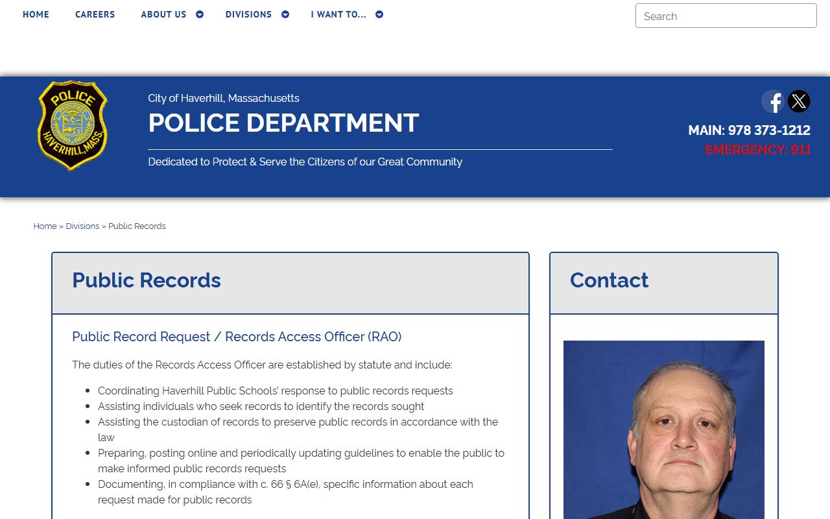Click bullet Documenting in compliance with c. 66
This screenshot has height=519, width=830.
285,492
